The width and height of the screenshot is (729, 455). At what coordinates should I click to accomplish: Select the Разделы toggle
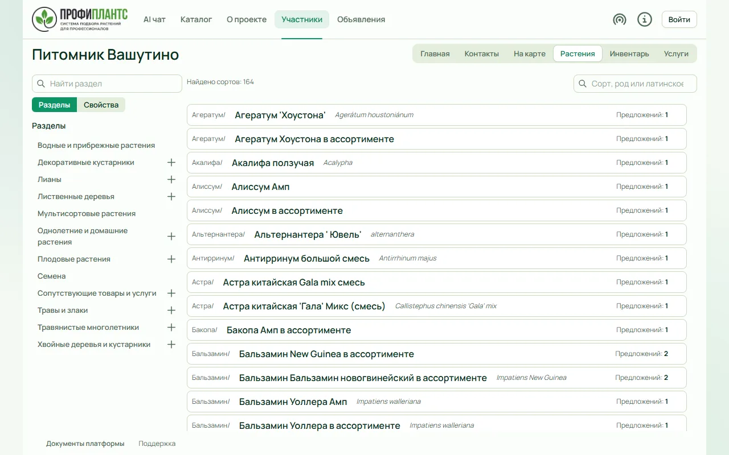[55, 105]
